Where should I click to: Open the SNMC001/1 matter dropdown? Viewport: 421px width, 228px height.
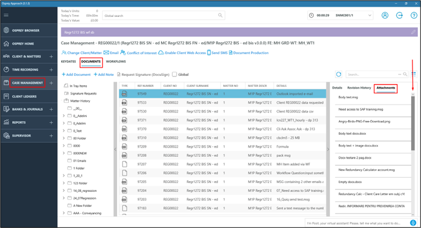(x=353, y=15)
